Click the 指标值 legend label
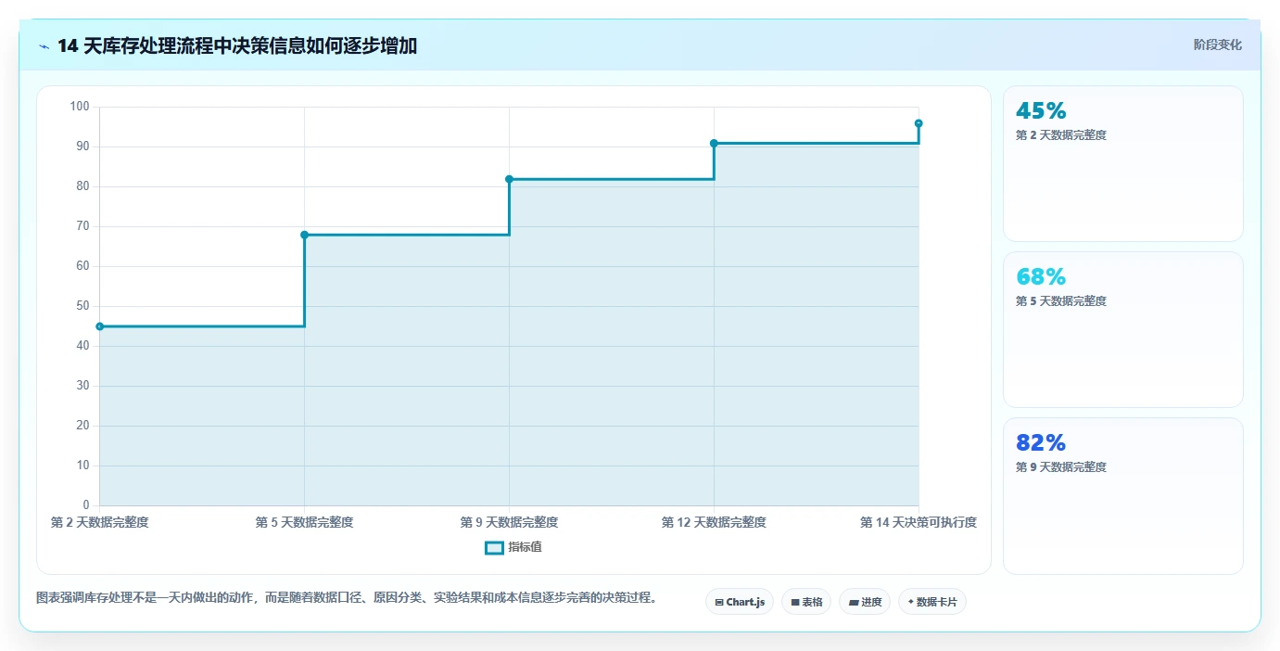 (x=525, y=547)
